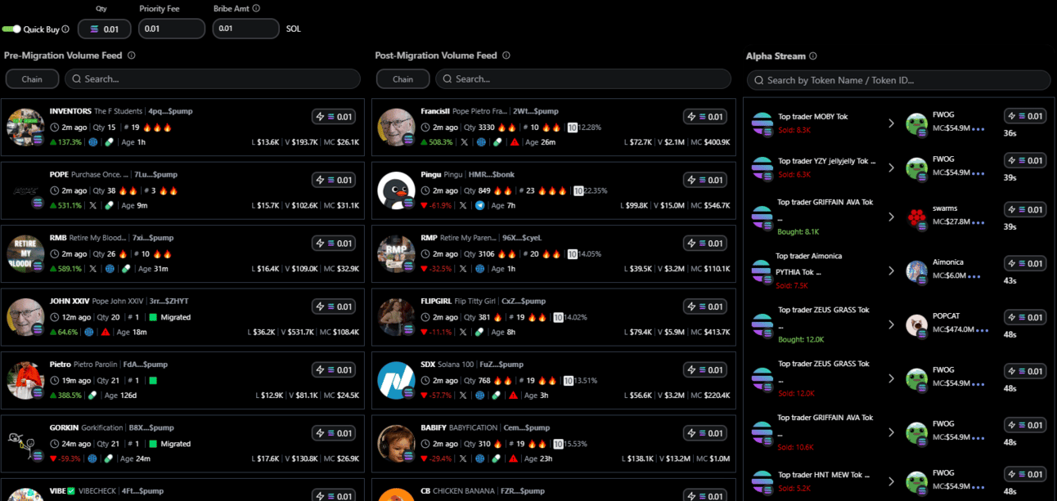The height and width of the screenshot is (501, 1057).
Task: Quick buy 0.01 on Pingu token
Action: pyautogui.click(x=704, y=180)
